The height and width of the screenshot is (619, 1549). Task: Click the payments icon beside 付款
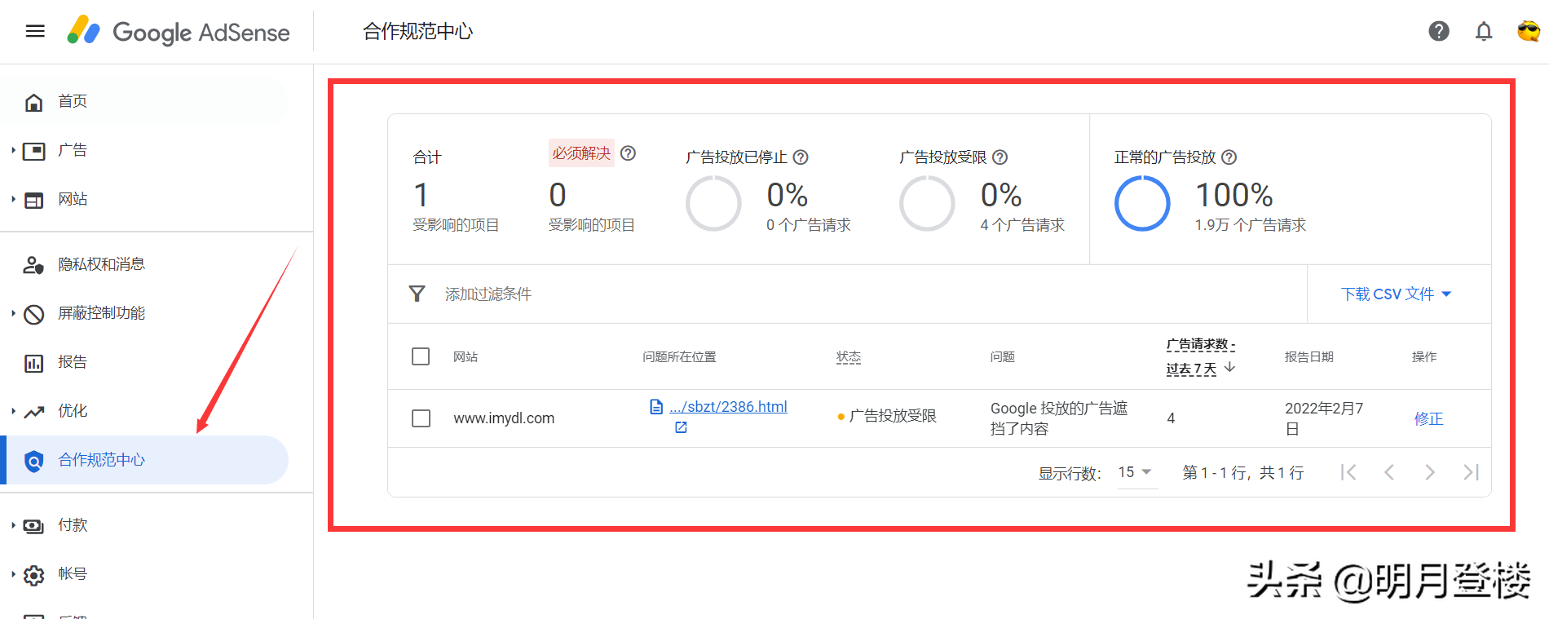tap(33, 526)
